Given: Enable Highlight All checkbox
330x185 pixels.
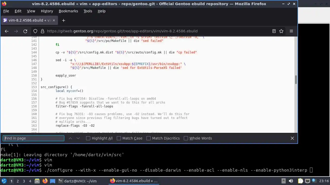Looking at the screenshot, I should click(88, 138).
